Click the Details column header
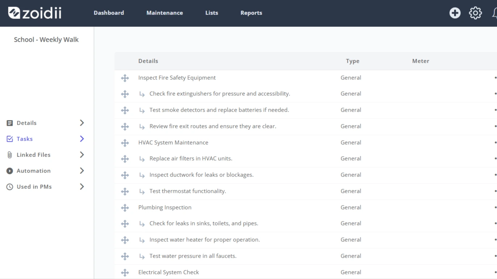The width and height of the screenshot is (497, 279). pyautogui.click(x=148, y=61)
